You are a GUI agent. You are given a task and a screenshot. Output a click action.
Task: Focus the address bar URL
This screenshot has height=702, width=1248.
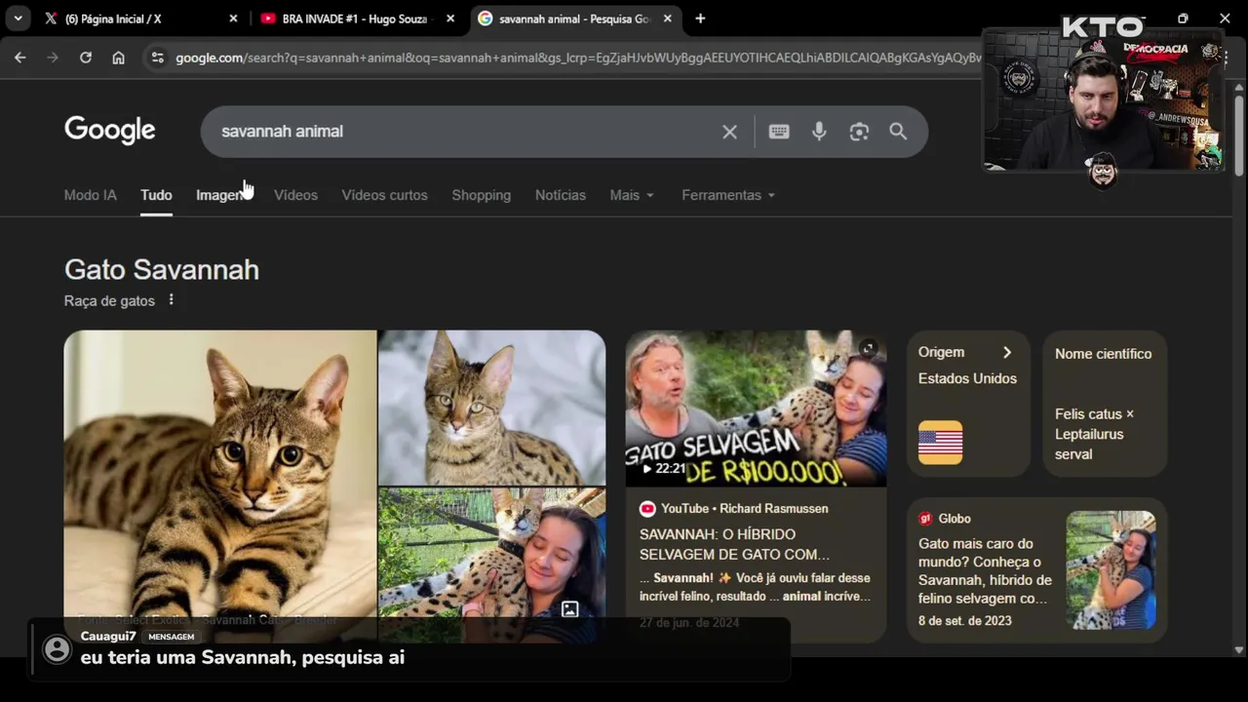(x=577, y=58)
